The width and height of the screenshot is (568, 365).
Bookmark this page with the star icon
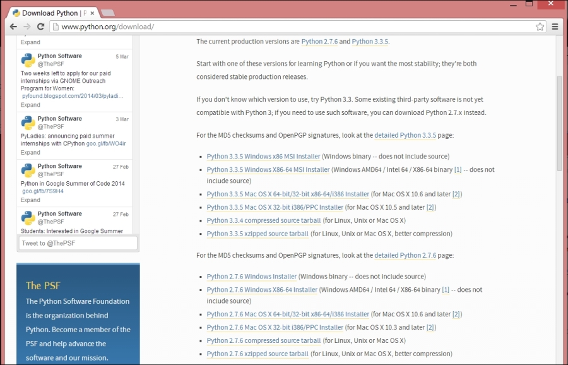(540, 27)
